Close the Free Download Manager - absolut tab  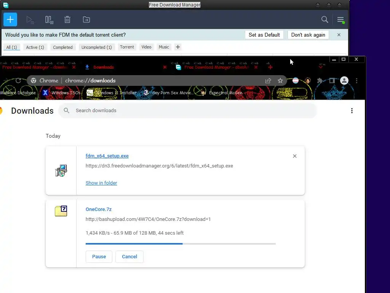click(256, 67)
